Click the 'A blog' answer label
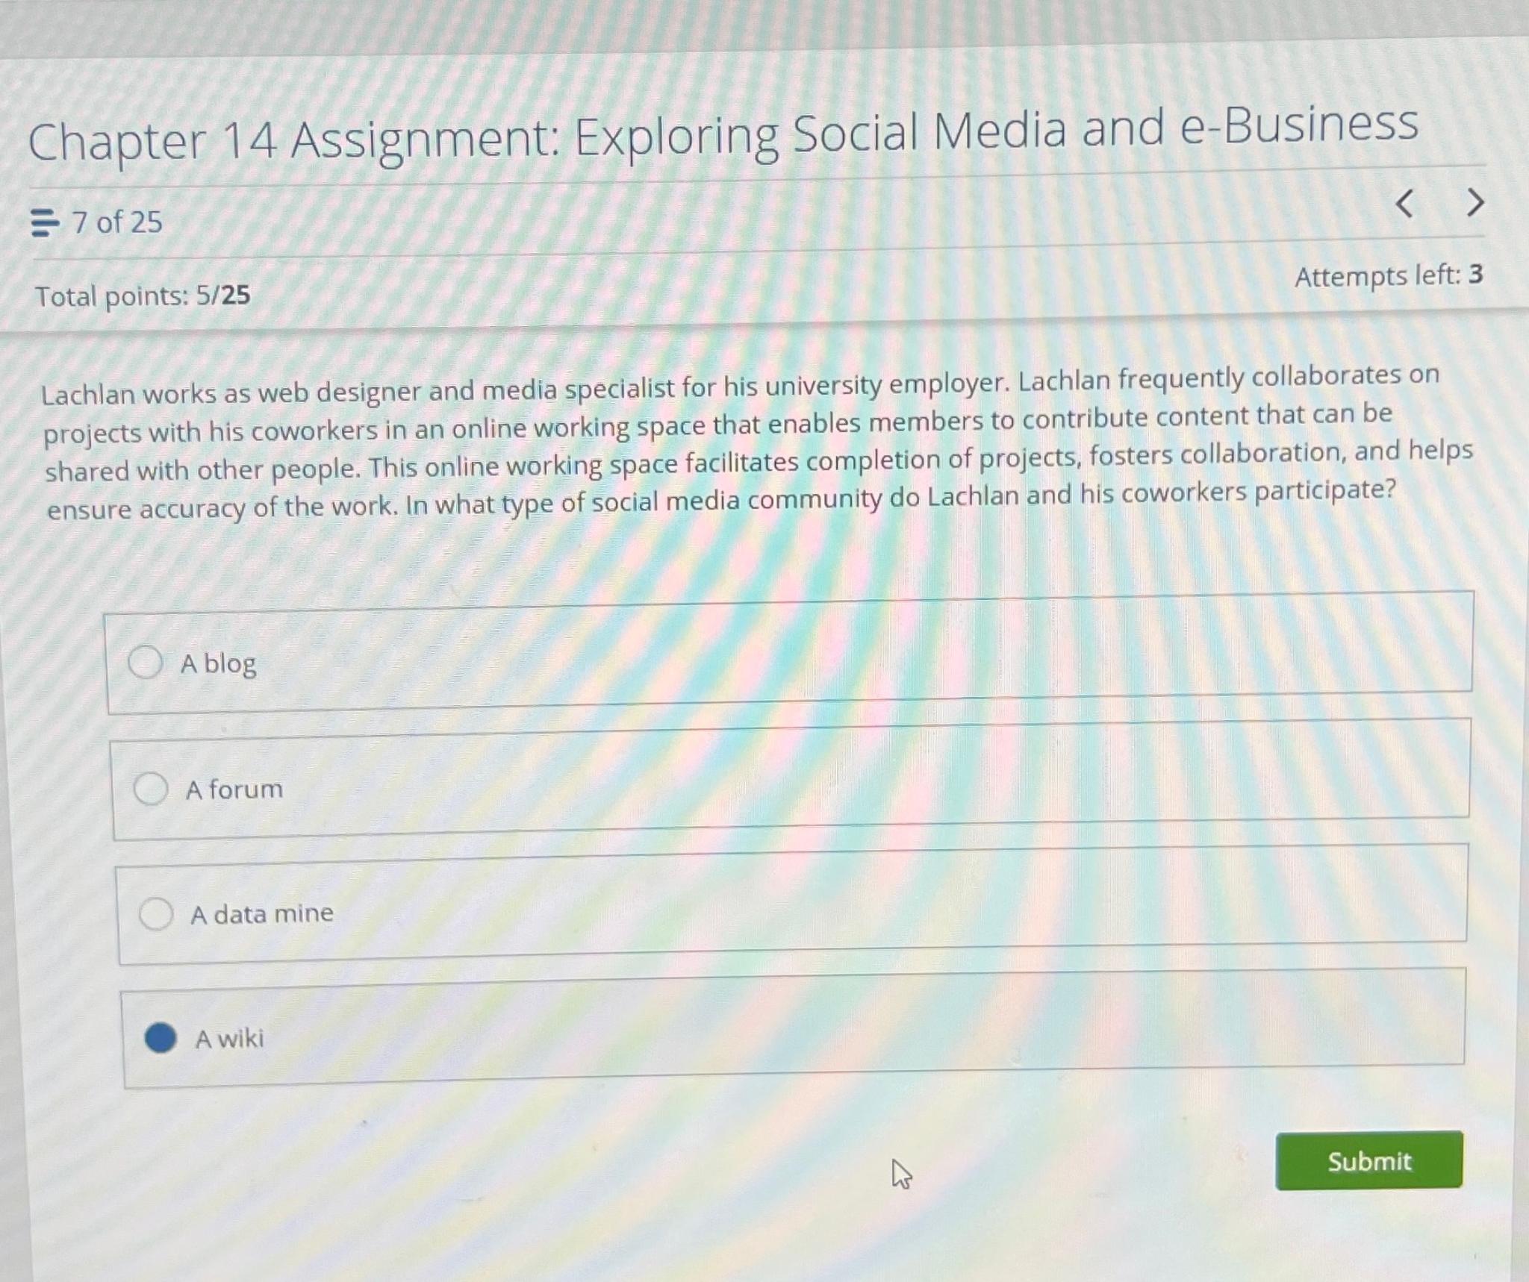 tap(218, 663)
